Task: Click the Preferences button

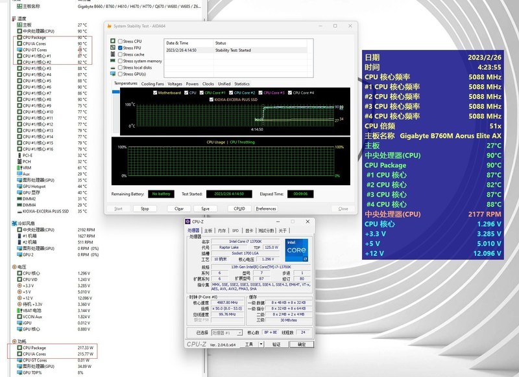Action: [266, 209]
